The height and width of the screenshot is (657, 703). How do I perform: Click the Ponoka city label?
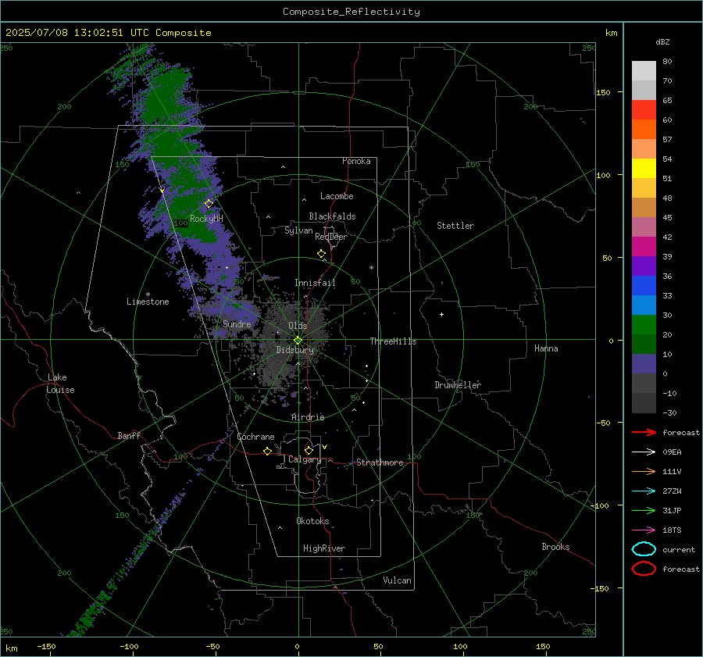(356, 161)
